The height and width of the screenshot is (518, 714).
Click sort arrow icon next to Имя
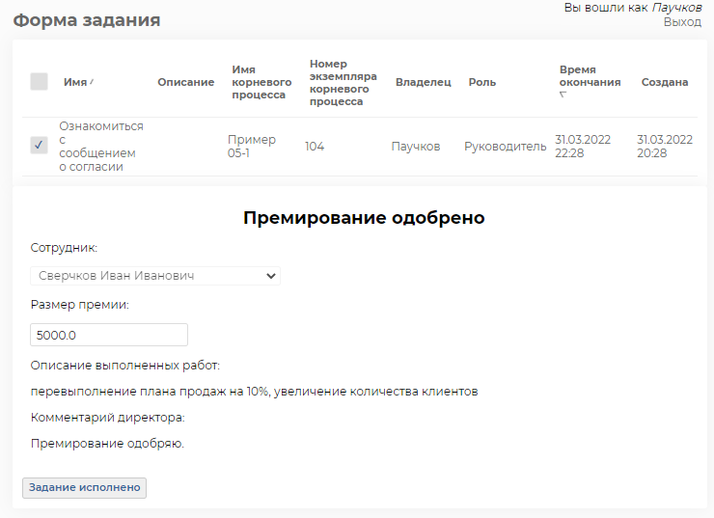coord(92,82)
